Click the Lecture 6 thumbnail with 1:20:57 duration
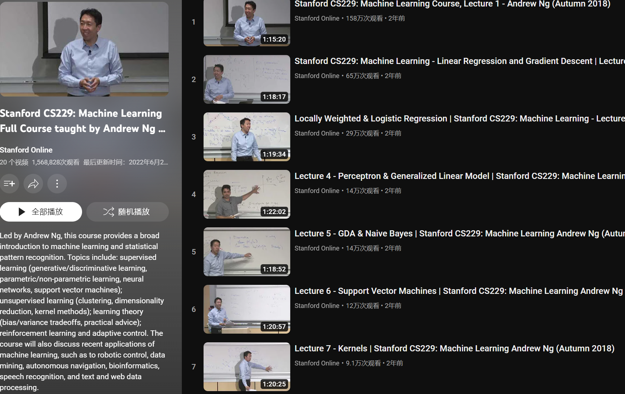The height and width of the screenshot is (394, 625). pos(247,309)
